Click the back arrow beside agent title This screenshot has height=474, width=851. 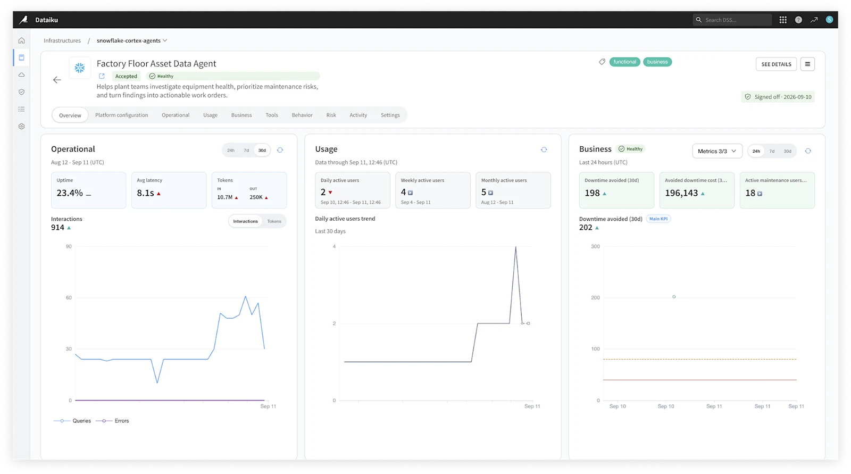57,80
